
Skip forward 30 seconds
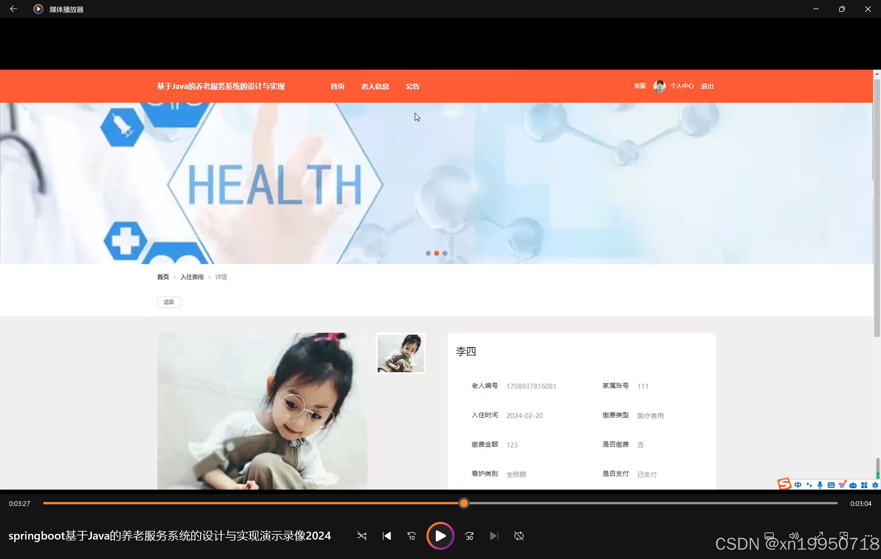469,536
